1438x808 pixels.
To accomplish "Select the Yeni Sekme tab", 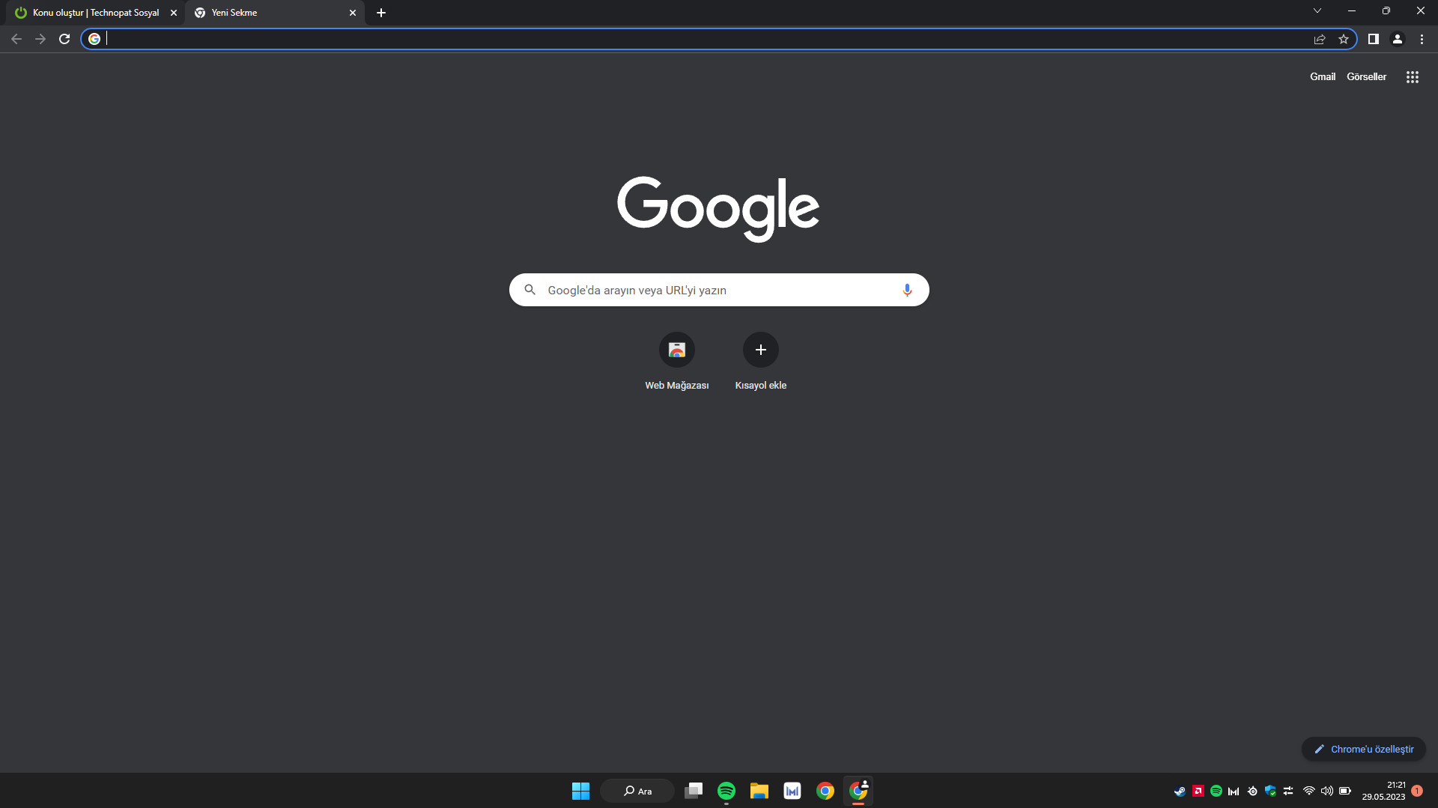I will pyautogui.click(x=275, y=13).
